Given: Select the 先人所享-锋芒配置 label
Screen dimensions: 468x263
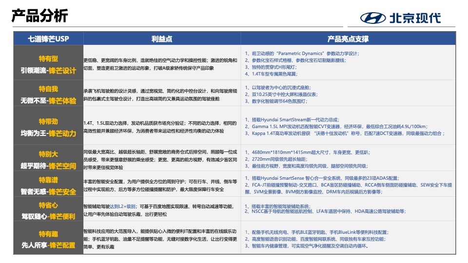Looking at the screenshot, I should pos(48,245).
